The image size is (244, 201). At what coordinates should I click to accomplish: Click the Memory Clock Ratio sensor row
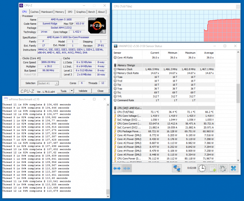164,73
